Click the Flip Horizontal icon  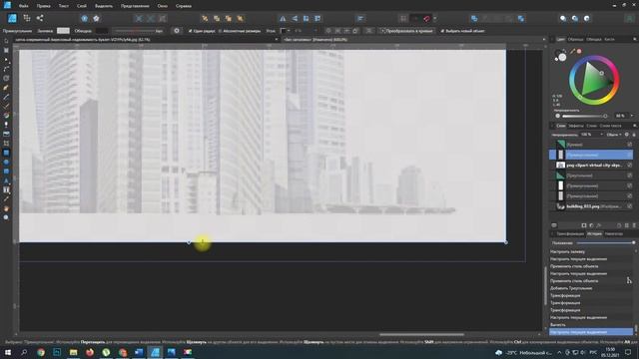[x=283, y=18]
